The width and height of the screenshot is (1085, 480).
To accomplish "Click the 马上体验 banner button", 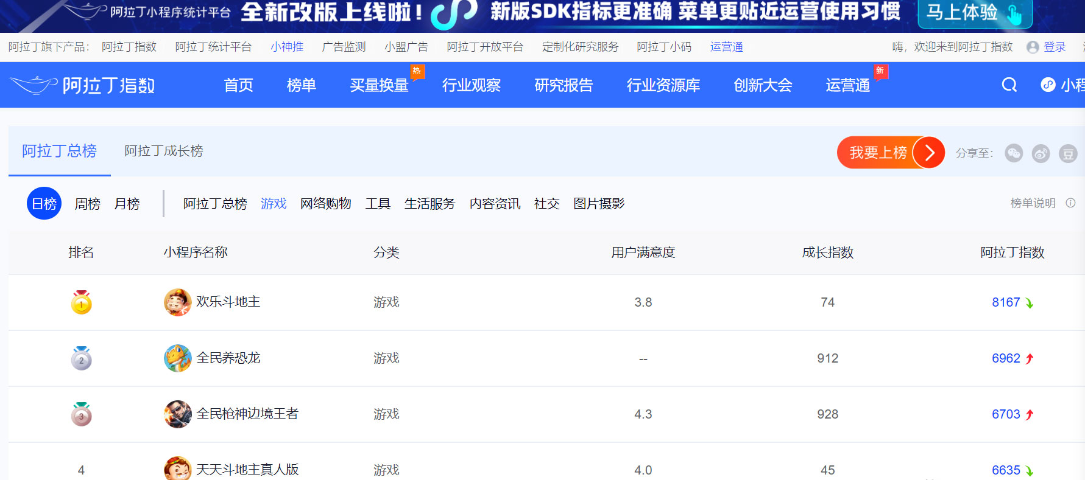I will (x=975, y=13).
